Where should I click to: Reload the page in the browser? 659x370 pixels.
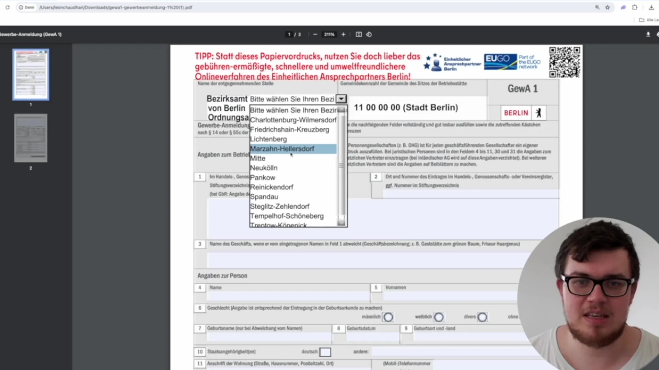tap(8, 7)
